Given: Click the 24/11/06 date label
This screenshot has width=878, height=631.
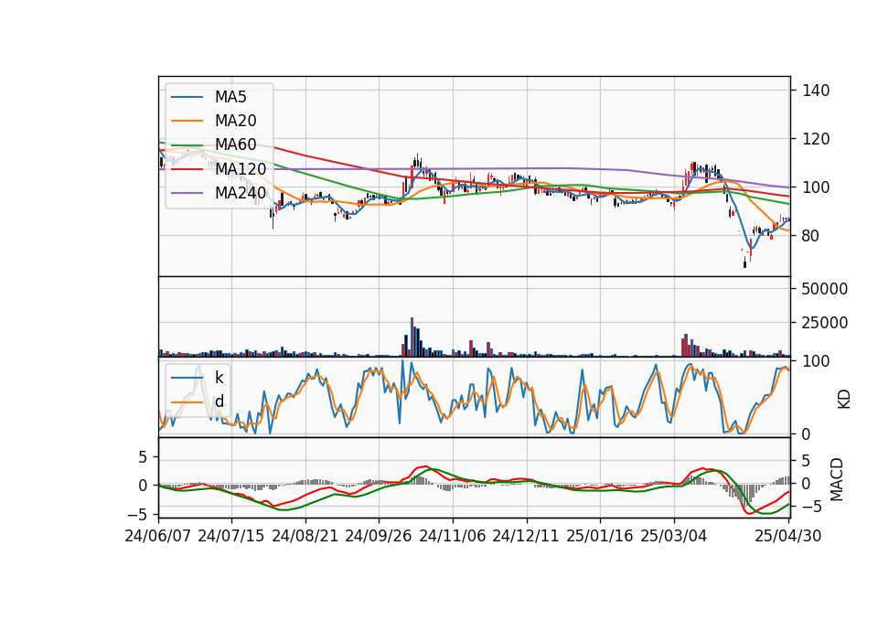Looking at the screenshot, I should [x=452, y=537].
